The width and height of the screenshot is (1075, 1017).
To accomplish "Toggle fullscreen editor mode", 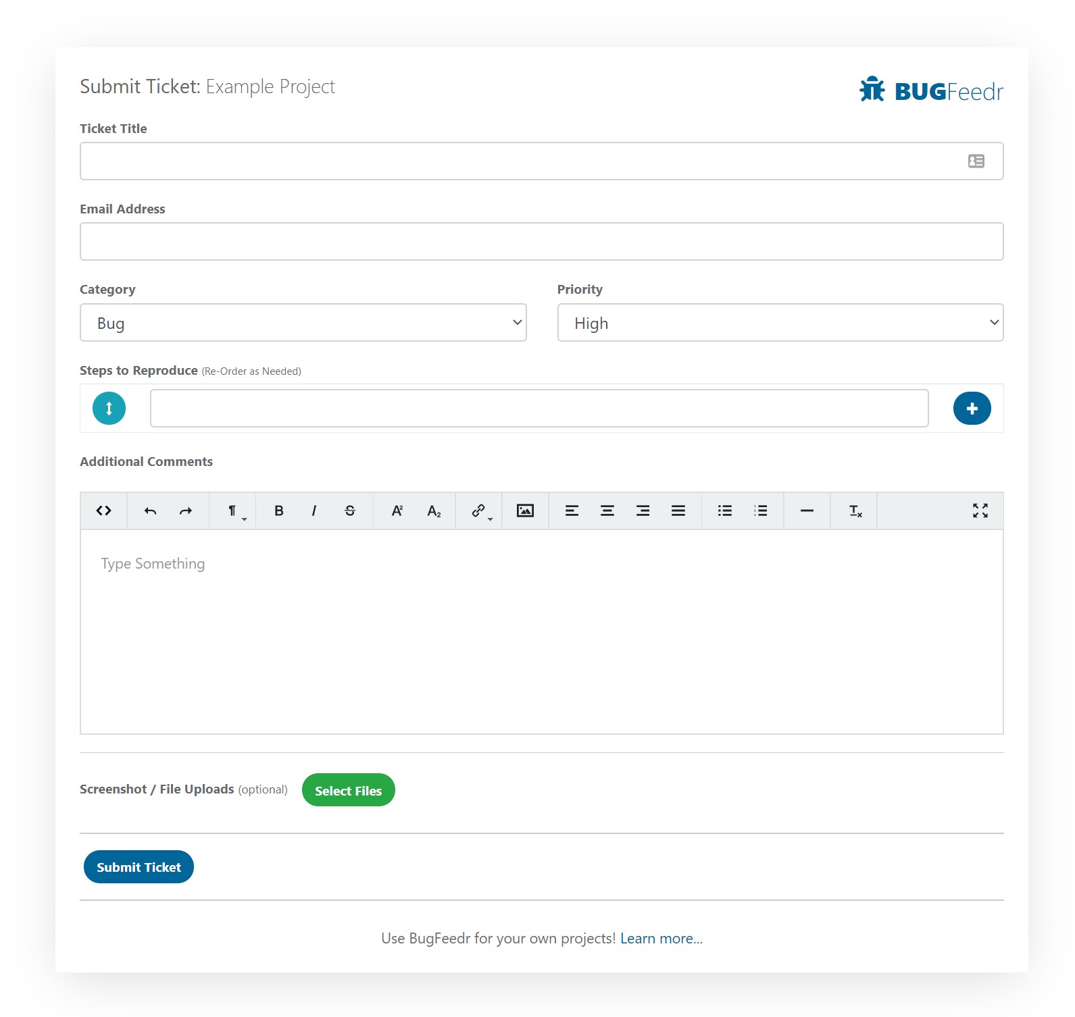I will tap(980, 511).
